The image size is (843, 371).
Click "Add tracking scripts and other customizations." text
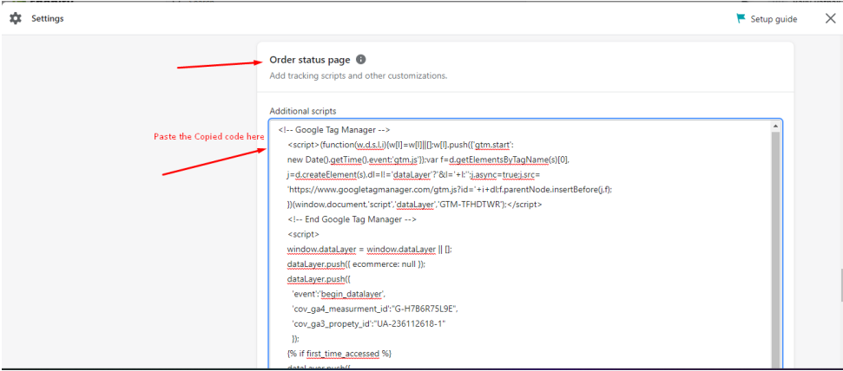359,75
